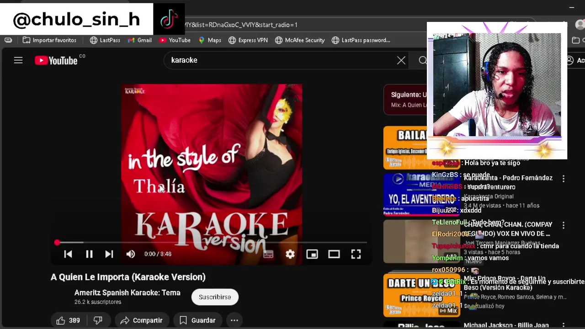
Task: Activate miniplayer mode
Action: (x=312, y=254)
